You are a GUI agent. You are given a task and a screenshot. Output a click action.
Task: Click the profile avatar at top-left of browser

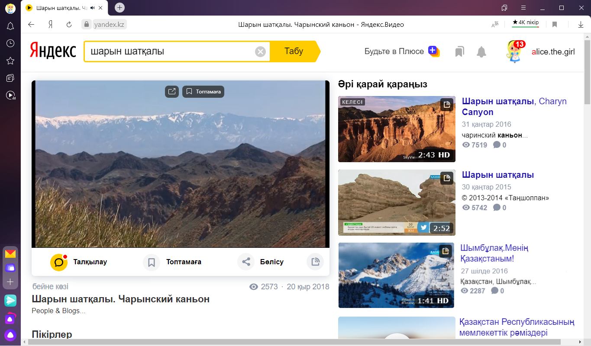(x=10, y=8)
